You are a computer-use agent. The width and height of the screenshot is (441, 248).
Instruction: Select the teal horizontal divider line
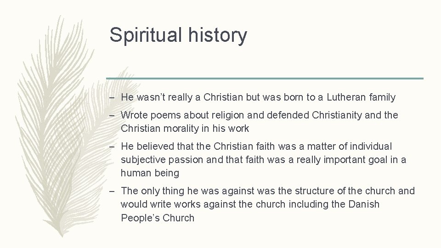tap(265, 79)
